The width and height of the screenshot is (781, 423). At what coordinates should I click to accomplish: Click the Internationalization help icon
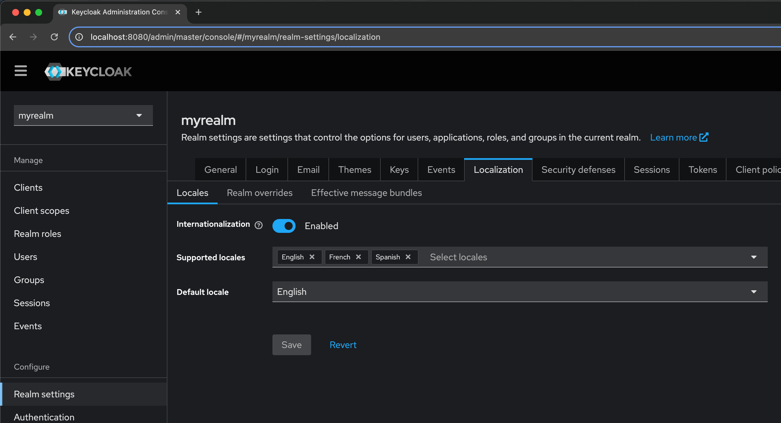[259, 225]
